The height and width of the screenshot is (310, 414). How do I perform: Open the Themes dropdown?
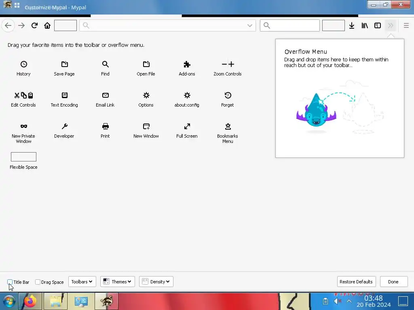pyautogui.click(x=118, y=281)
